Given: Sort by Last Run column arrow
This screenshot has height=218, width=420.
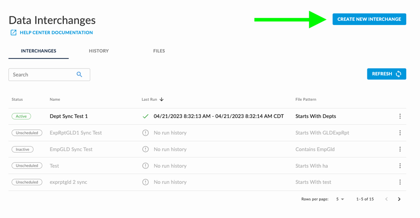Looking at the screenshot, I should 162,100.
